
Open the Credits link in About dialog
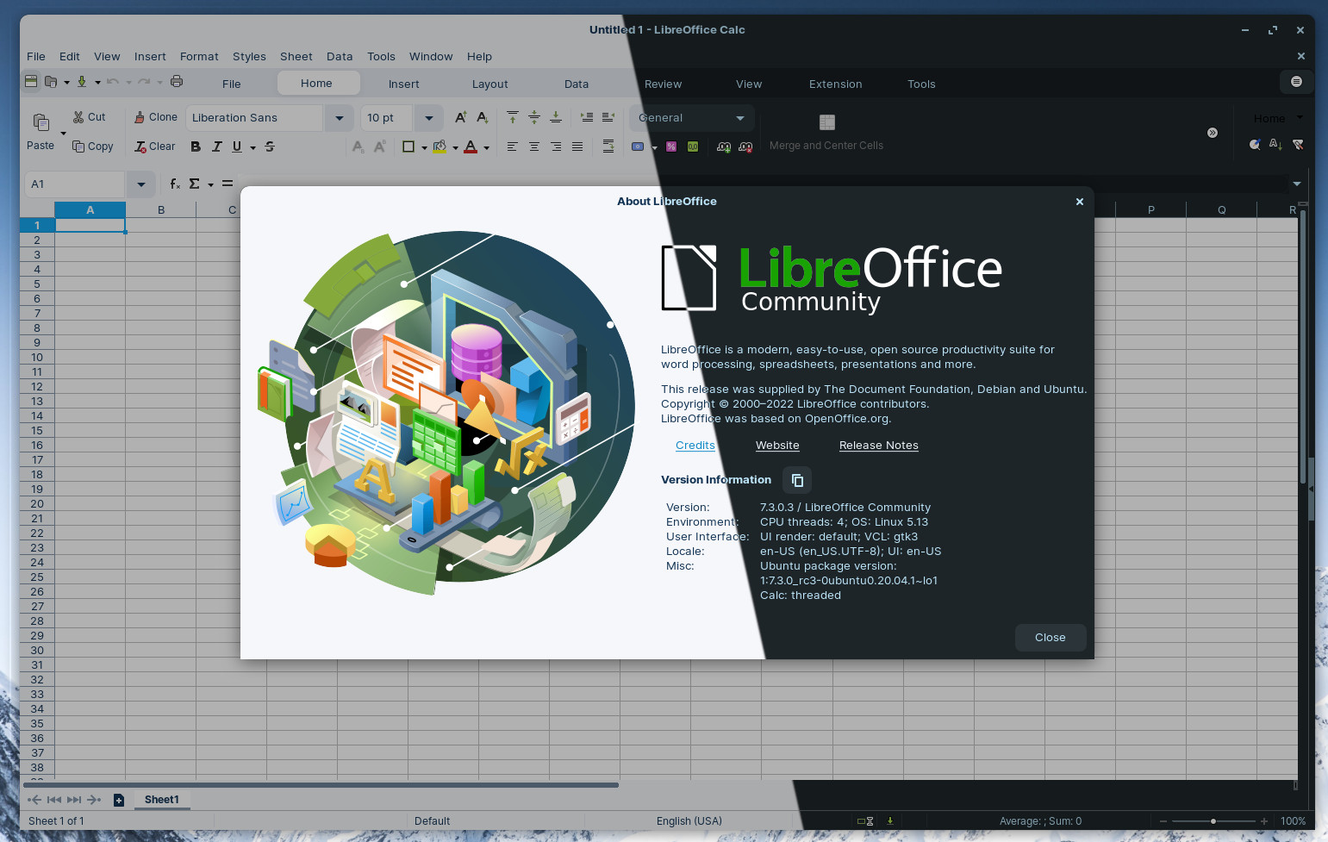click(695, 446)
